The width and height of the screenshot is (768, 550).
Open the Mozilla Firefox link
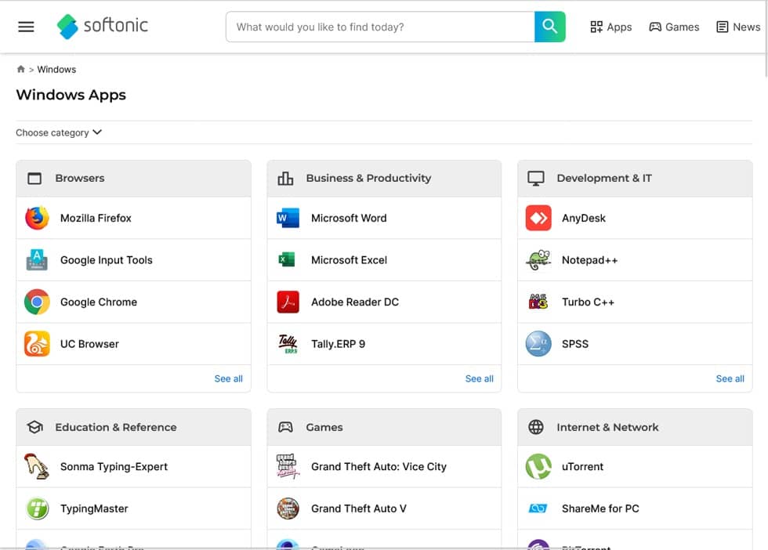pyautogui.click(x=96, y=218)
